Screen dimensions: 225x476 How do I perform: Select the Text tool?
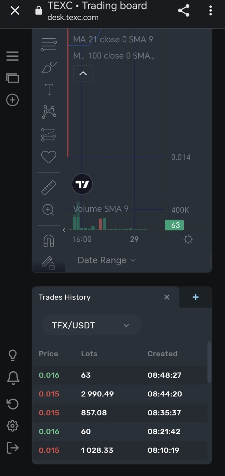click(49, 90)
